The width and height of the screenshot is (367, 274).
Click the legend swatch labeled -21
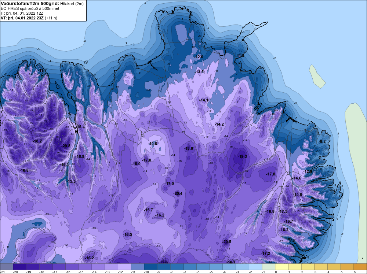7,266
